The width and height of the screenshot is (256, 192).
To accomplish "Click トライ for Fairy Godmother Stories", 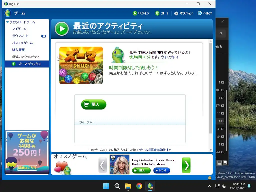I will coord(162,170).
